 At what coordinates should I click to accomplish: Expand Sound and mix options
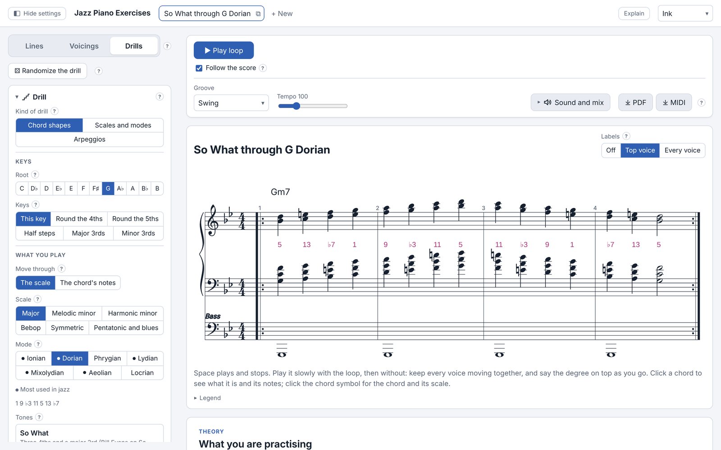click(x=570, y=103)
